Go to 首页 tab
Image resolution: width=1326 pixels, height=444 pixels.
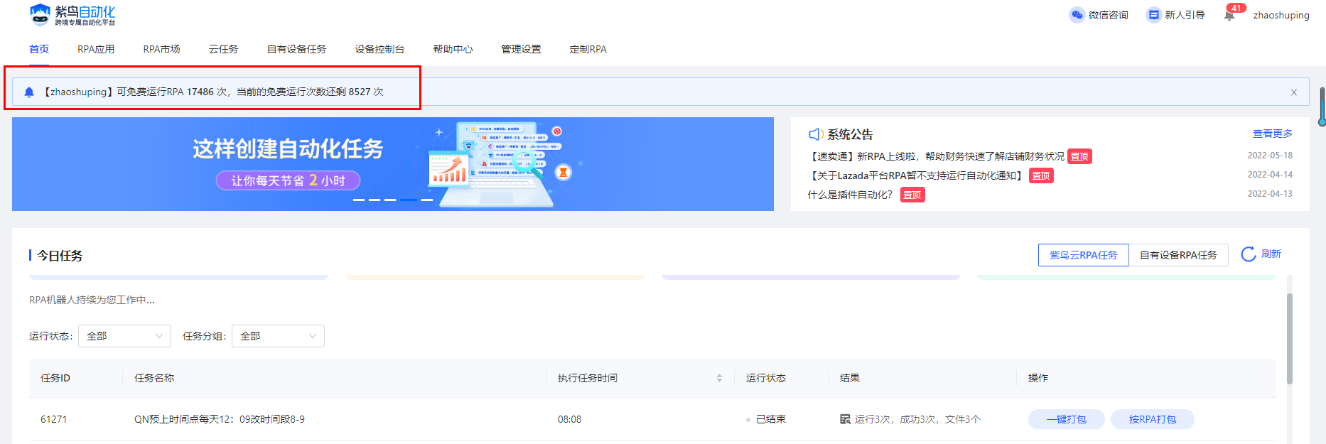pyautogui.click(x=39, y=49)
